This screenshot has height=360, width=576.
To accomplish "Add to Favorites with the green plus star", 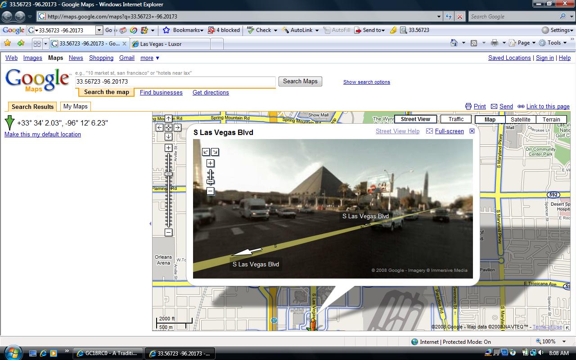I will 21,43.
